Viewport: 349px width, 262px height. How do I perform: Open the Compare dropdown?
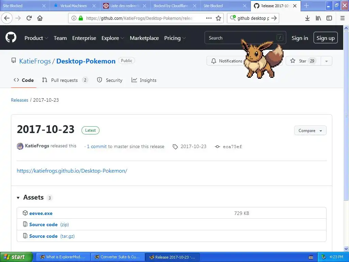coord(310,131)
